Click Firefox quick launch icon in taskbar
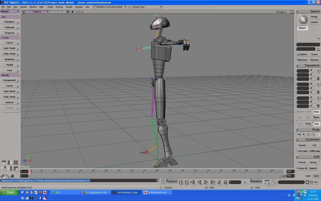The width and height of the screenshot is (321, 201). [40, 193]
